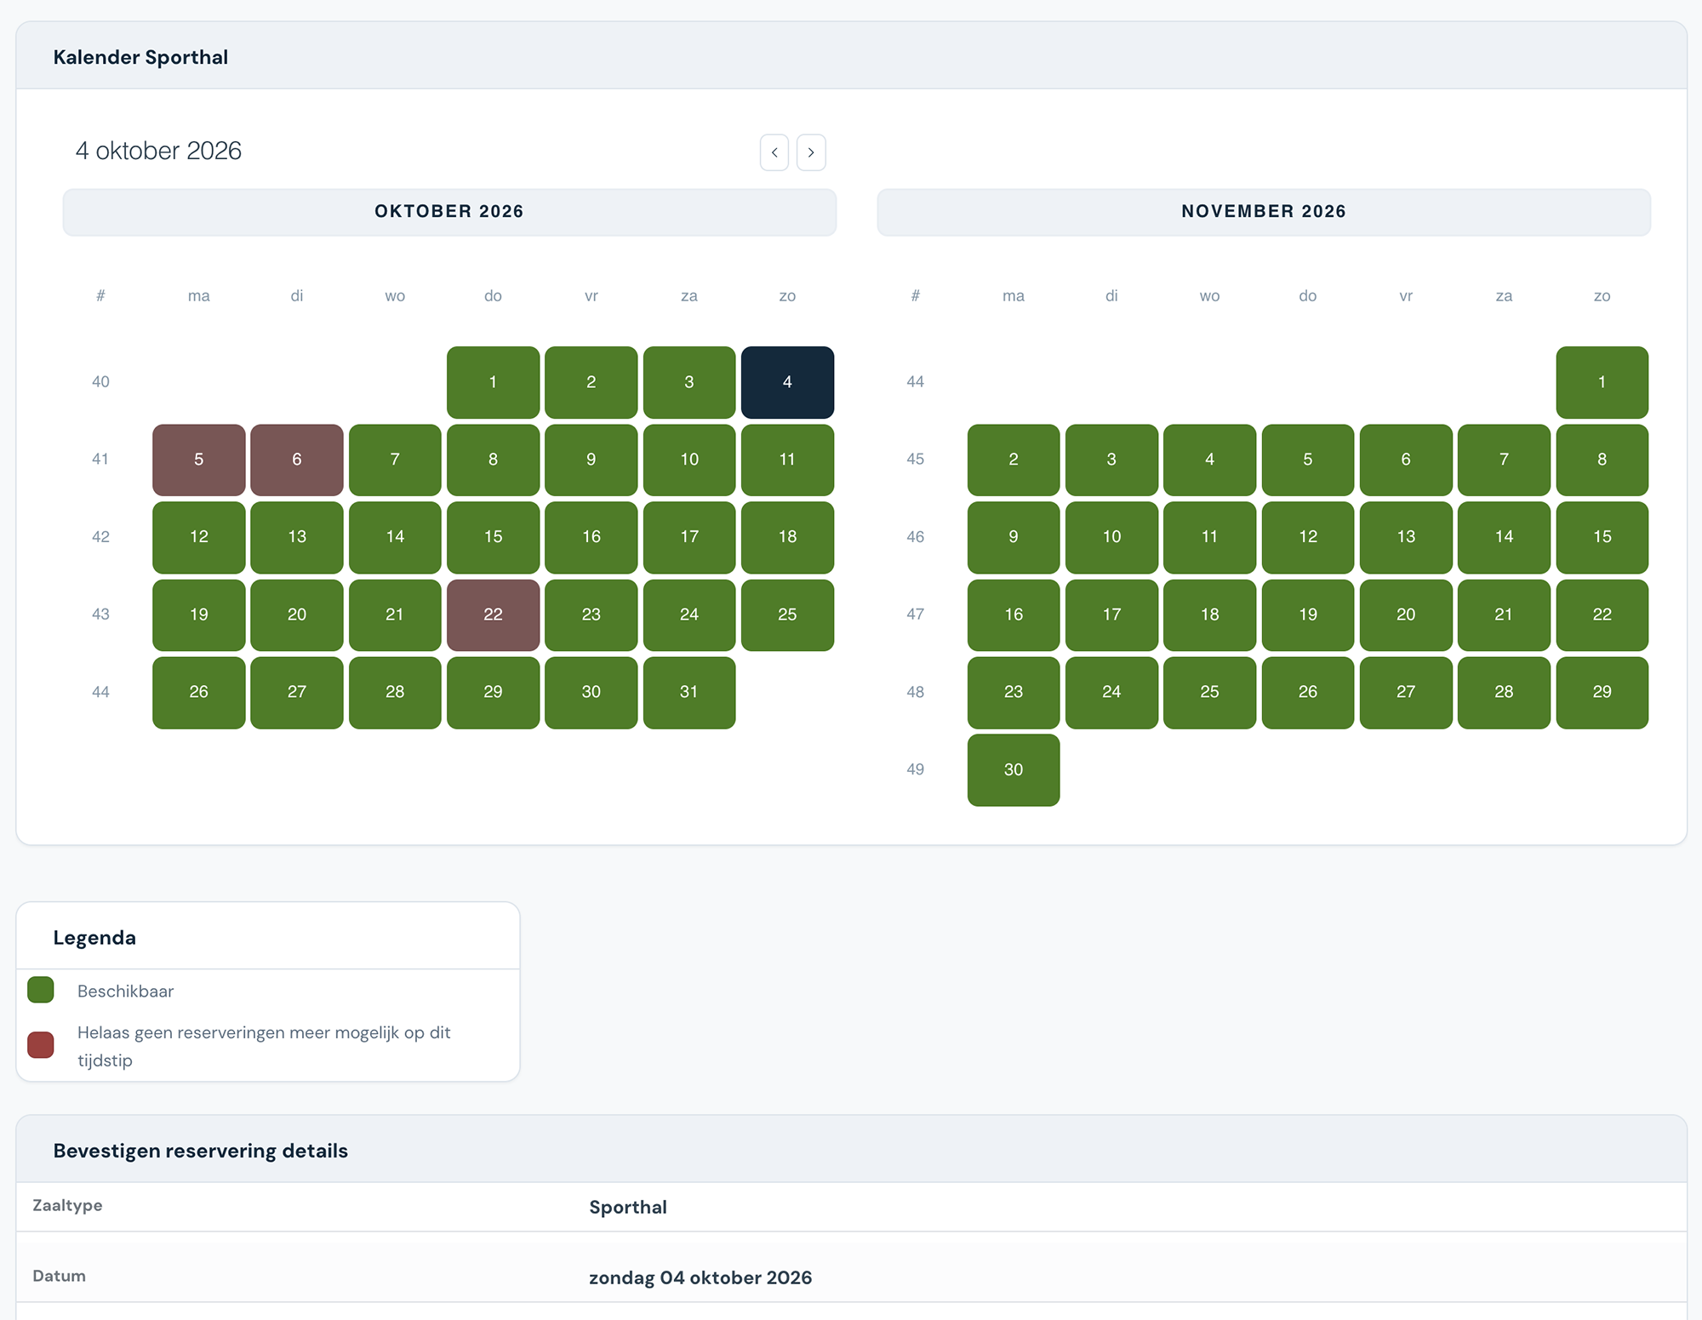Click 'Bevestigen reservering details' heading

click(201, 1151)
